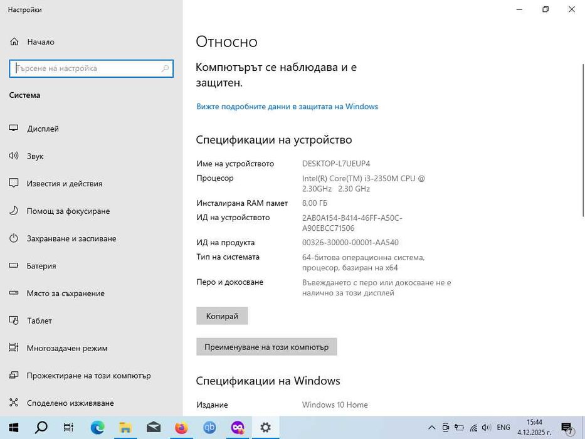Click the volume speaker tray icon
The image size is (585, 439).
[x=486, y=428]
